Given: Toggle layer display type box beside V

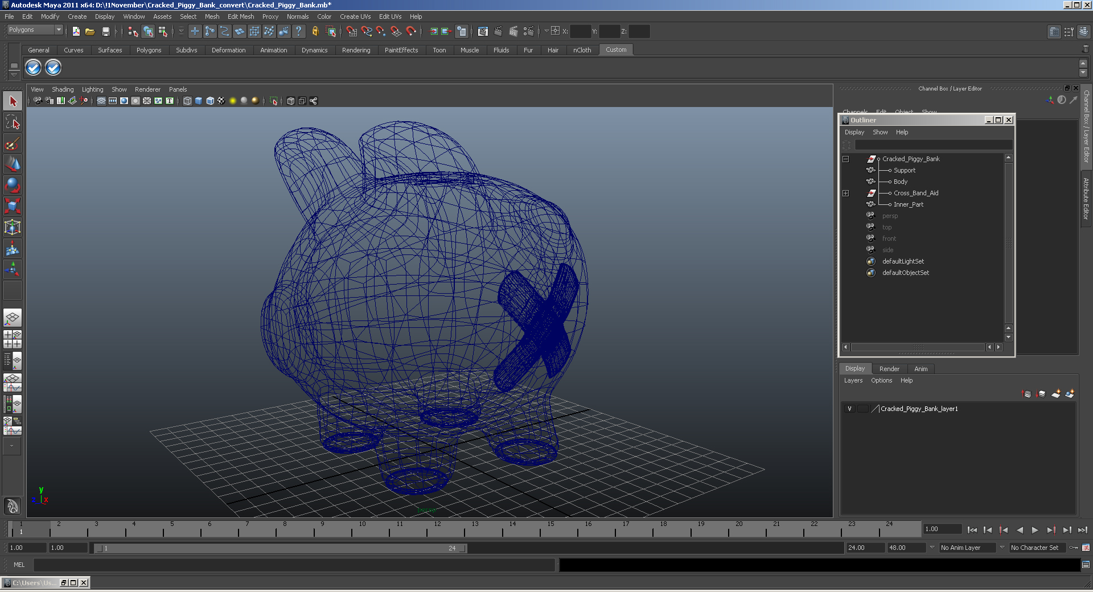Looking at the screenshot, I should point(863,409).
